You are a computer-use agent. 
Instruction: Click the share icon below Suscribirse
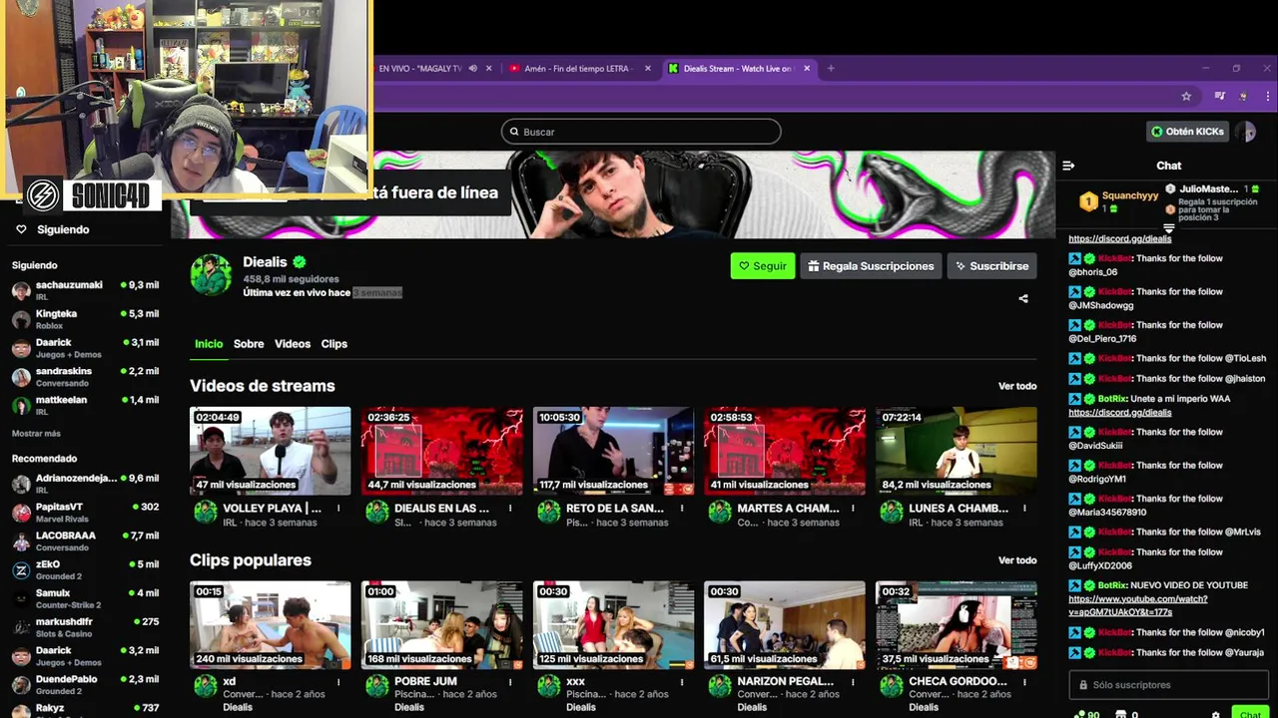(1022, 298)
